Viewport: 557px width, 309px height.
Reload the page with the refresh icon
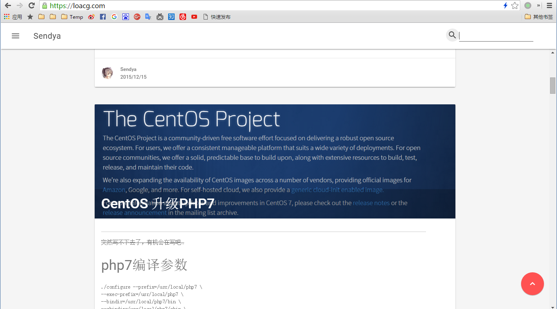coord(31,6)
